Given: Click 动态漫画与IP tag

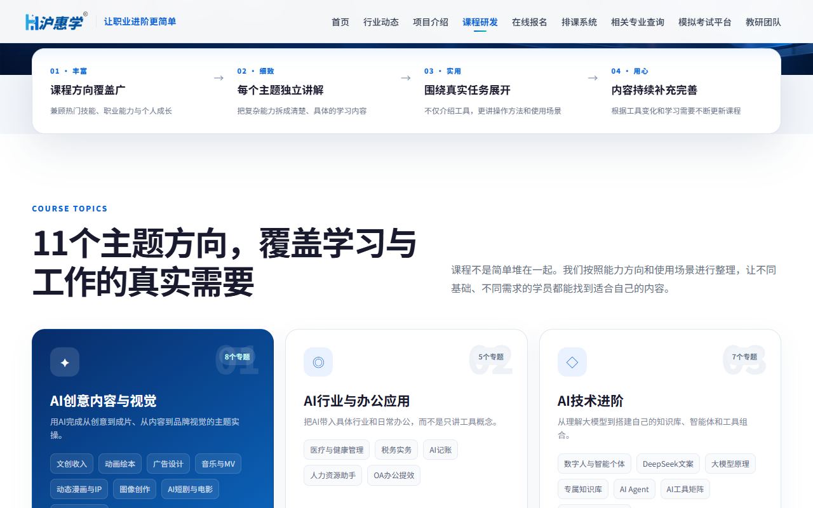Looking at the screenshot, I should click(79, 489).
